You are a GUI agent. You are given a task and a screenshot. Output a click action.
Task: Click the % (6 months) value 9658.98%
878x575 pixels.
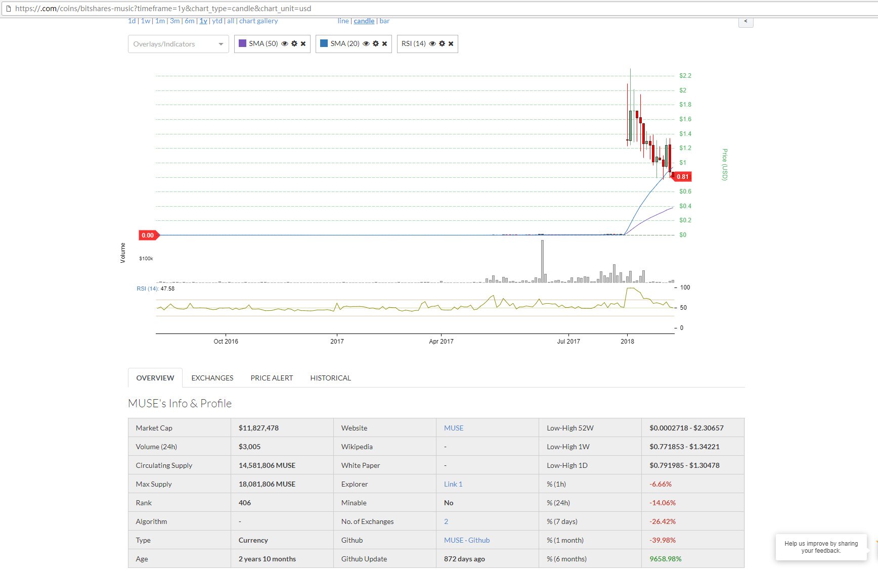pyautogui.click(x=666, y=559)
